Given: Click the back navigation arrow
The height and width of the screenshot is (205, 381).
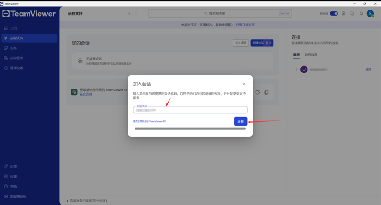Looking at the screenshot, I should point(129,14).
